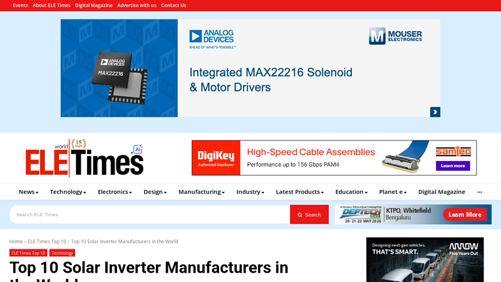Open the Analog Devices MAX22216 banner ad
This screenshot has height=282, width=501.
click(x=250, y=68)
